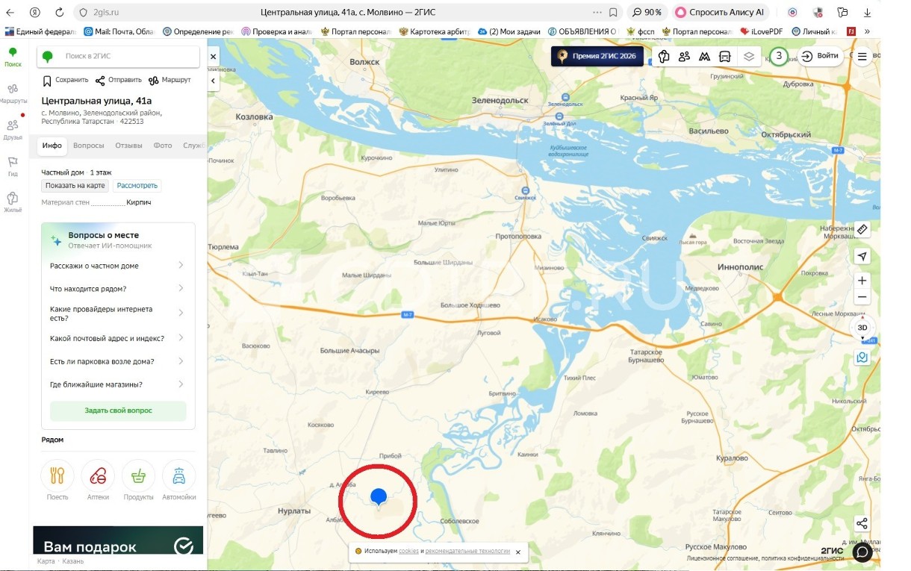Switch to the Фото tab
The width and height of the screenshot is (911, 571).
point(163,146)
